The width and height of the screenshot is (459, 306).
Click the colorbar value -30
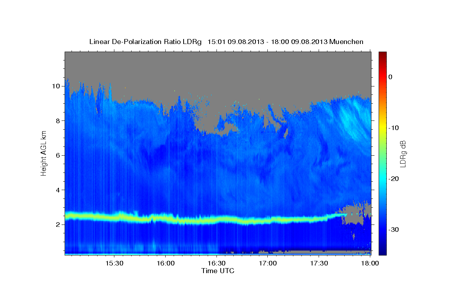(x=394, y=229)
